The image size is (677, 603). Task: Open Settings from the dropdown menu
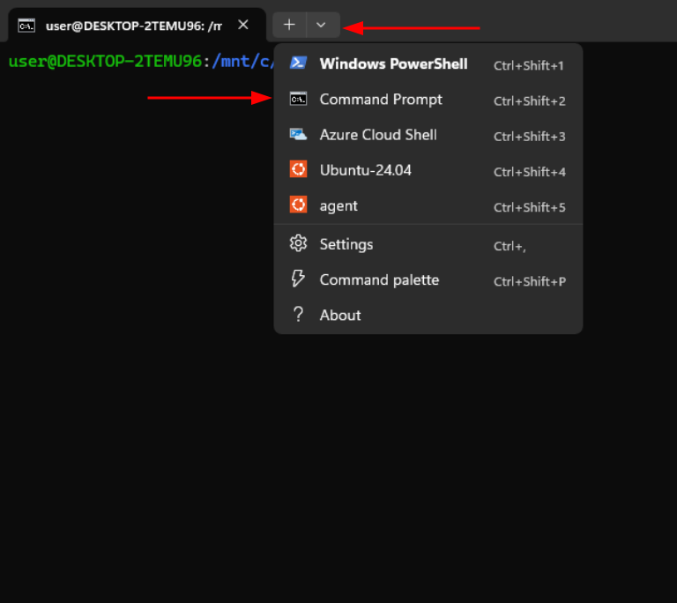point(428,244)
